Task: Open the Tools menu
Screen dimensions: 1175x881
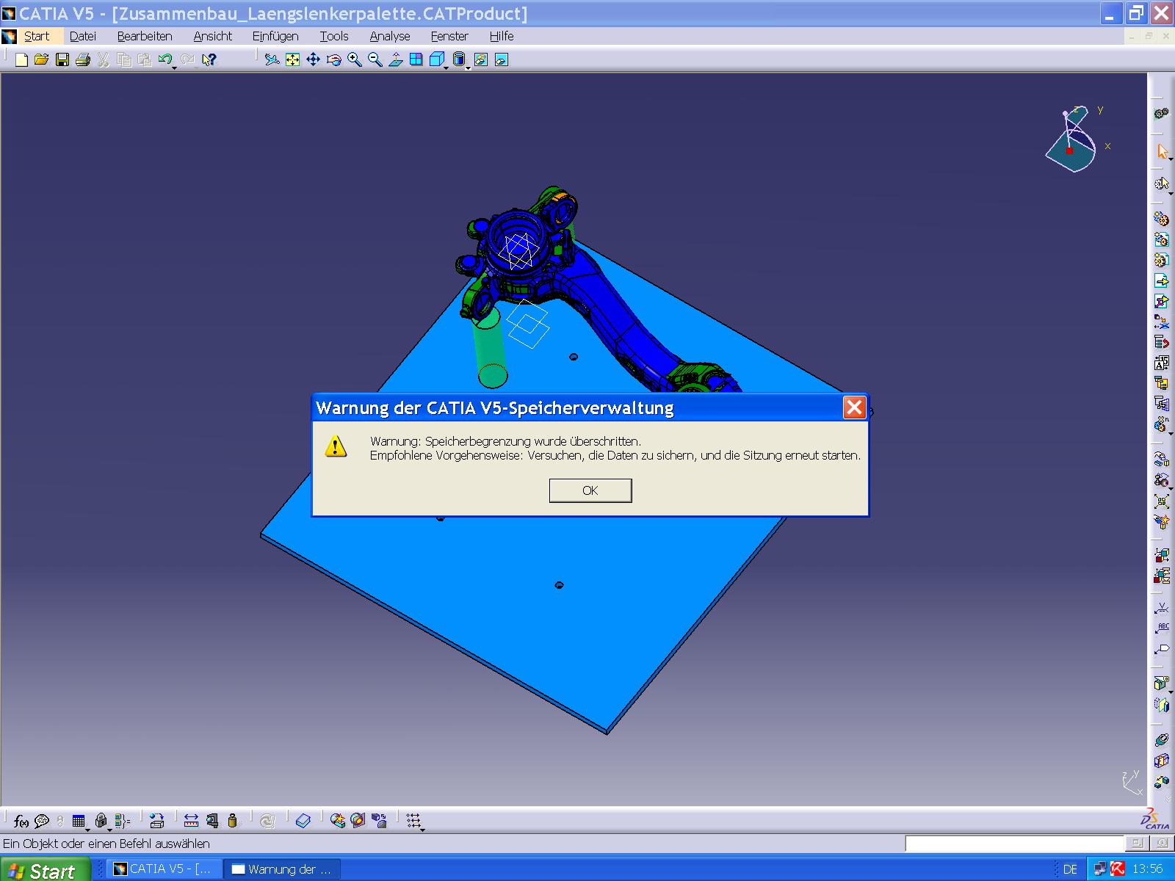Action: point(334,36)
